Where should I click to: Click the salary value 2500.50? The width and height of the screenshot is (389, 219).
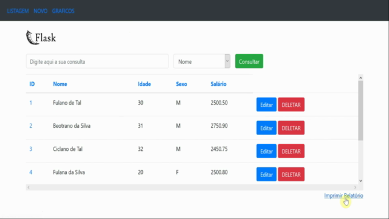[x=219, y=103]
